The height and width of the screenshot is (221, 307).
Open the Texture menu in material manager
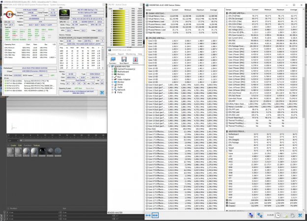coord(37,145)
